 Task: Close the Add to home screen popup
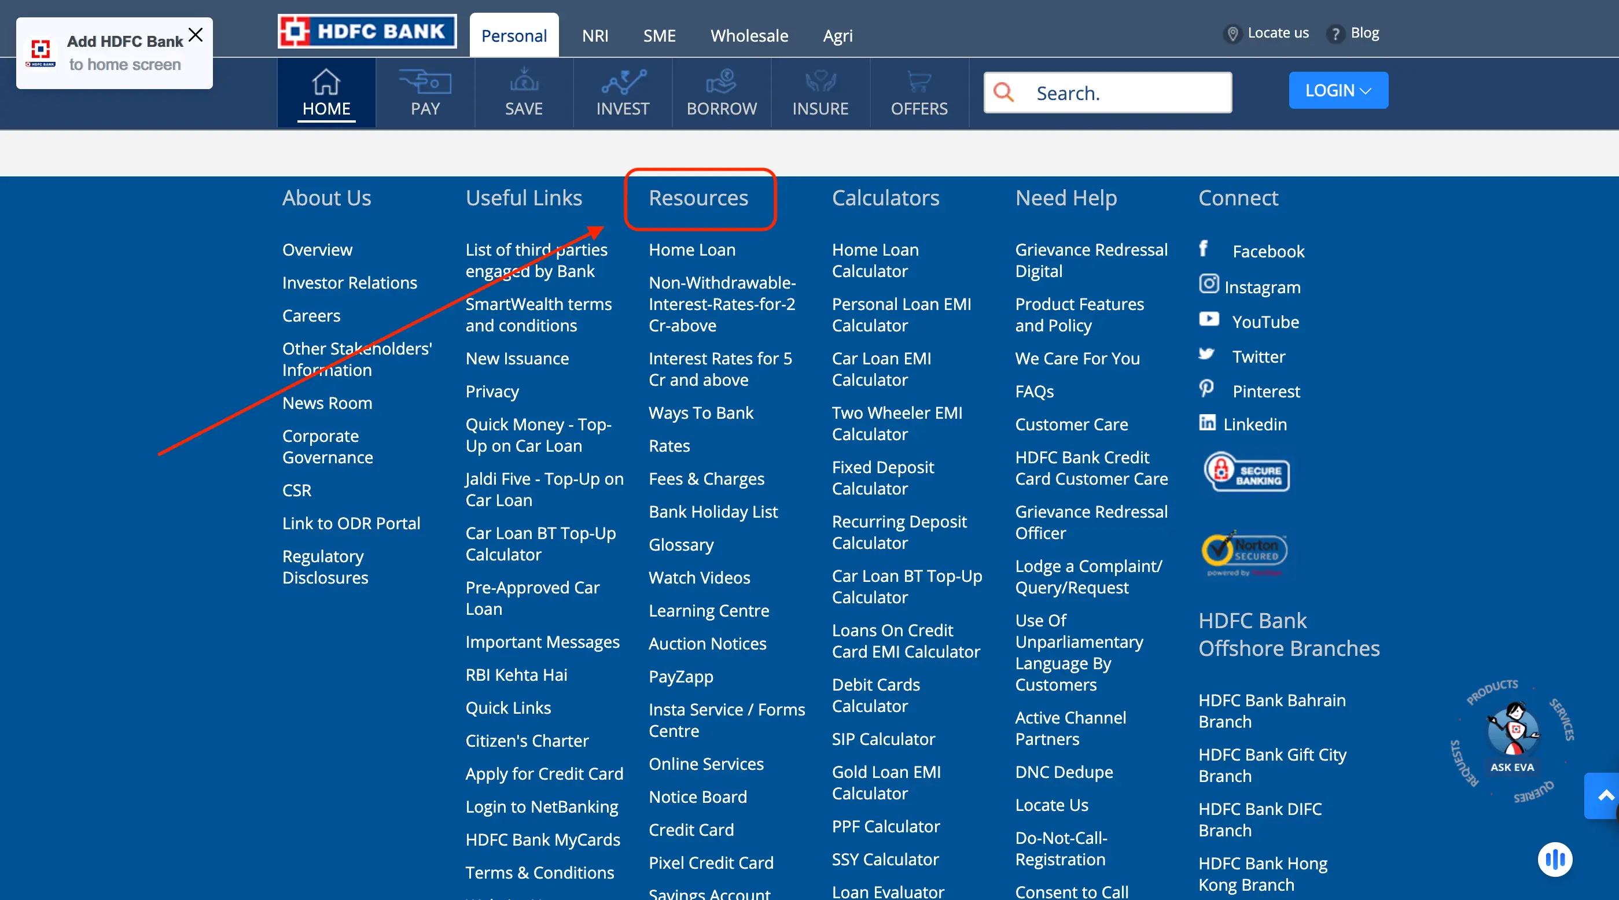(x=196, y=35)
